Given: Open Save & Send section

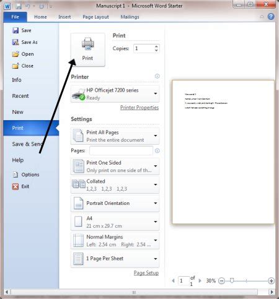Looking at the screenshot, I should [x=27, y=144].
